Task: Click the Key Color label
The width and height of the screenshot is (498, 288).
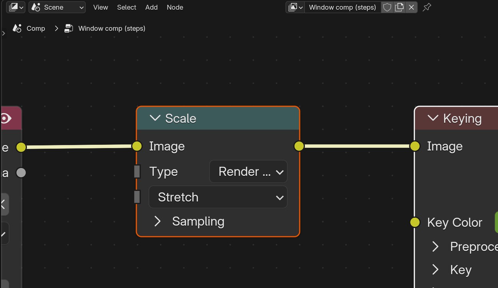Action: [455, 223]
